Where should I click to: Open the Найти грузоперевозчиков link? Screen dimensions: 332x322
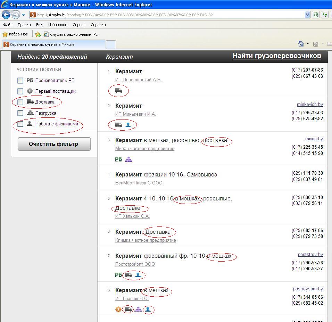(276, 56)
